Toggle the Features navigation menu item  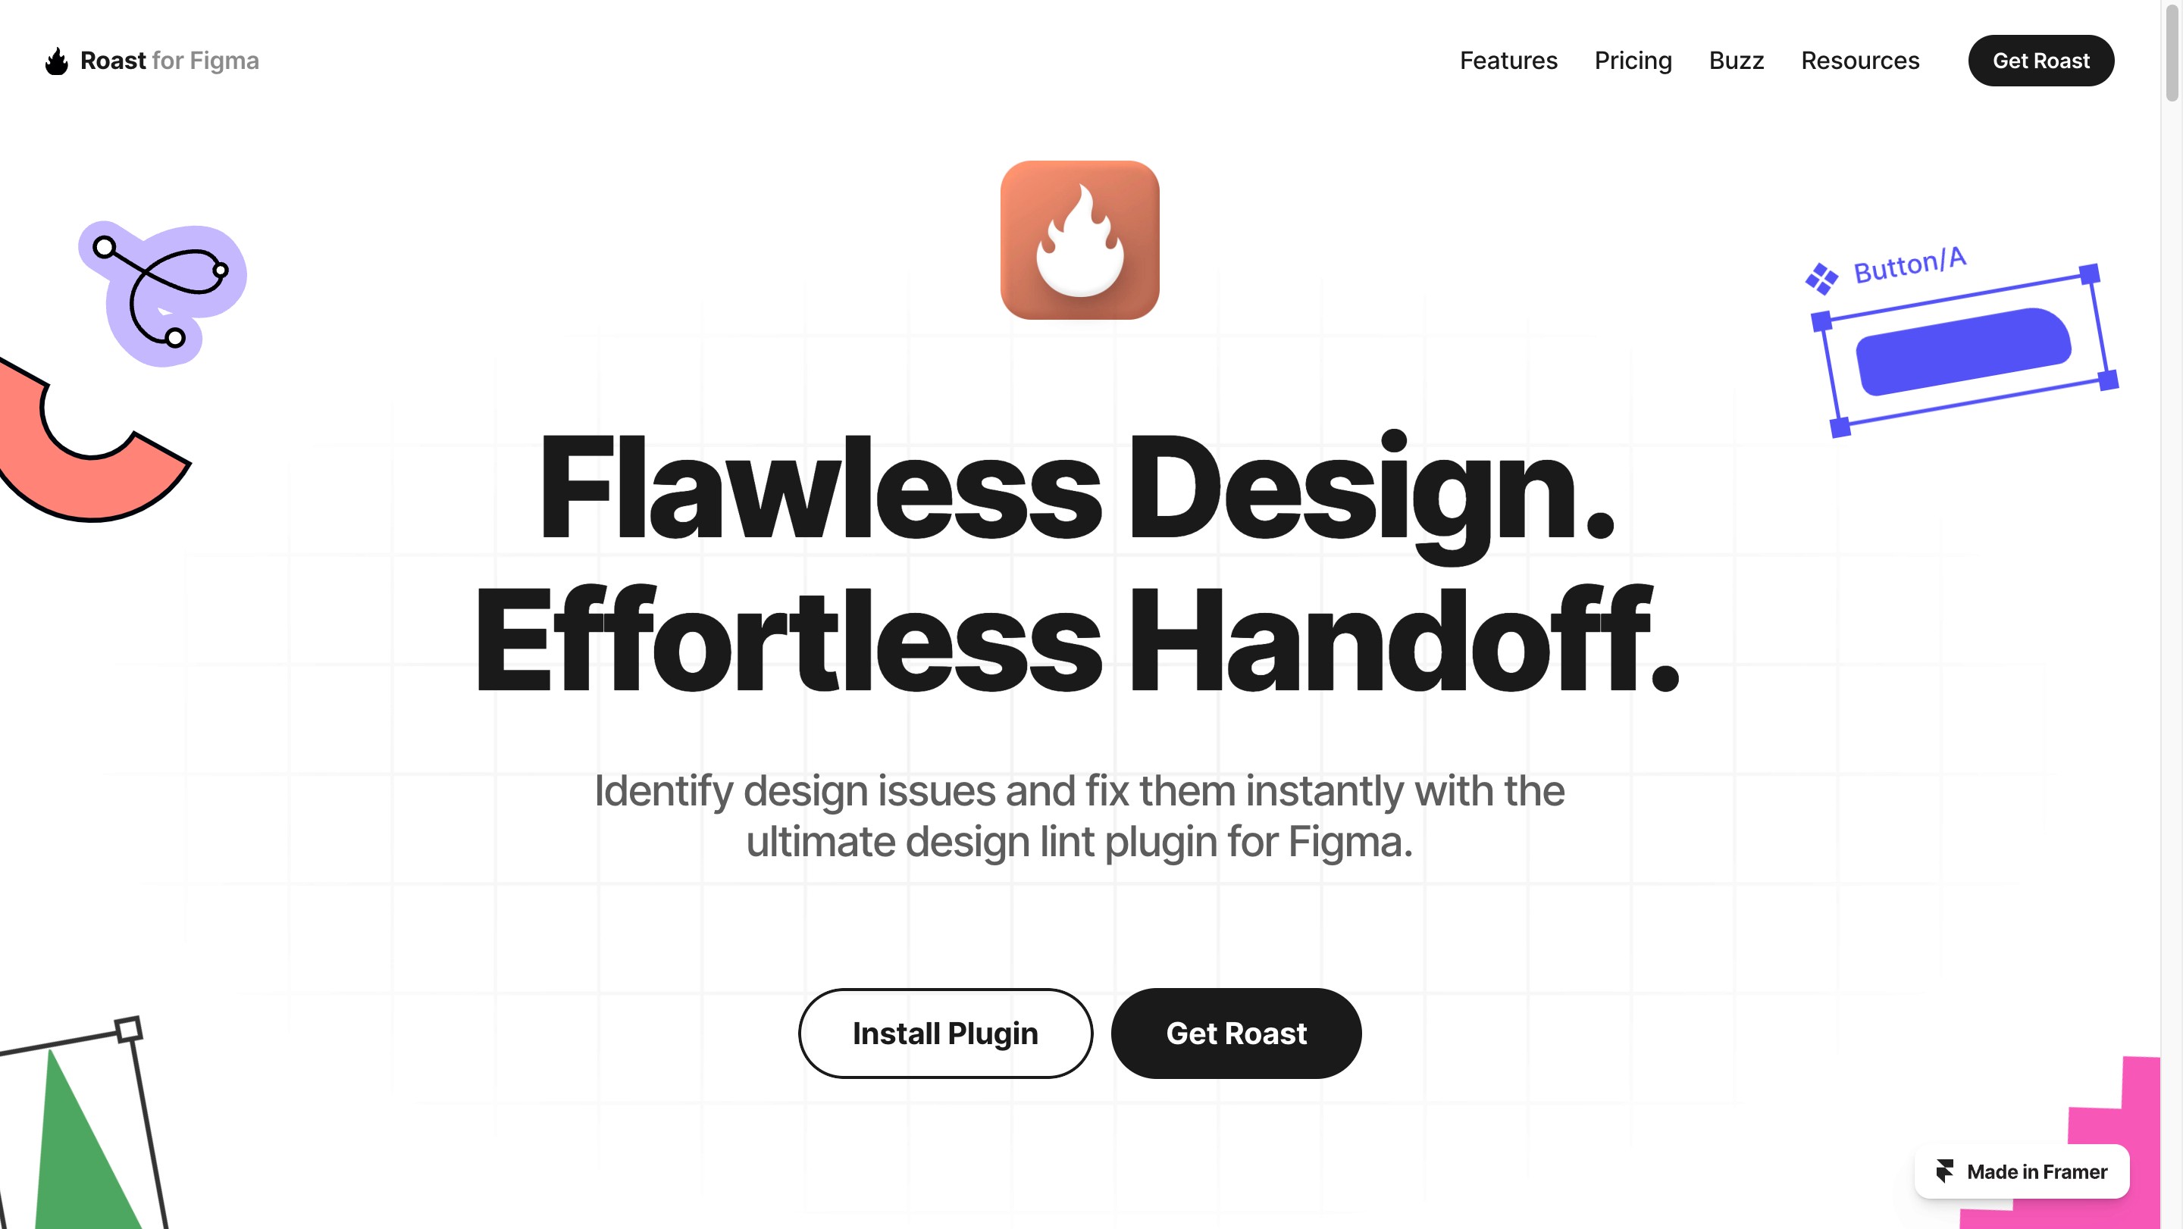[x=1508, y=60]
